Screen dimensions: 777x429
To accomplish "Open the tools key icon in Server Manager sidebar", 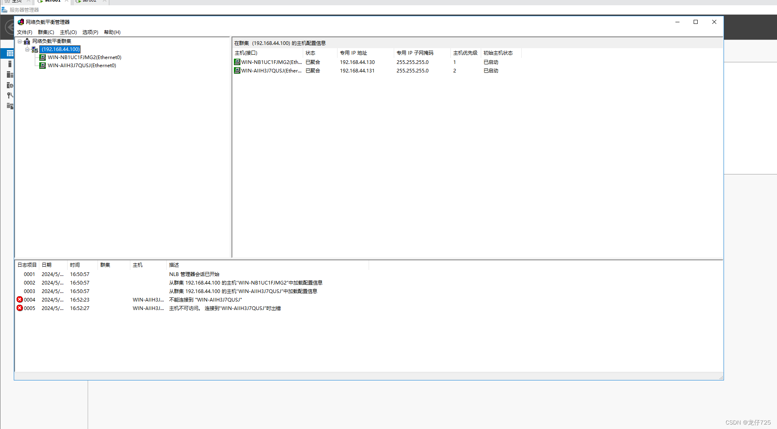I will (10, 96).
